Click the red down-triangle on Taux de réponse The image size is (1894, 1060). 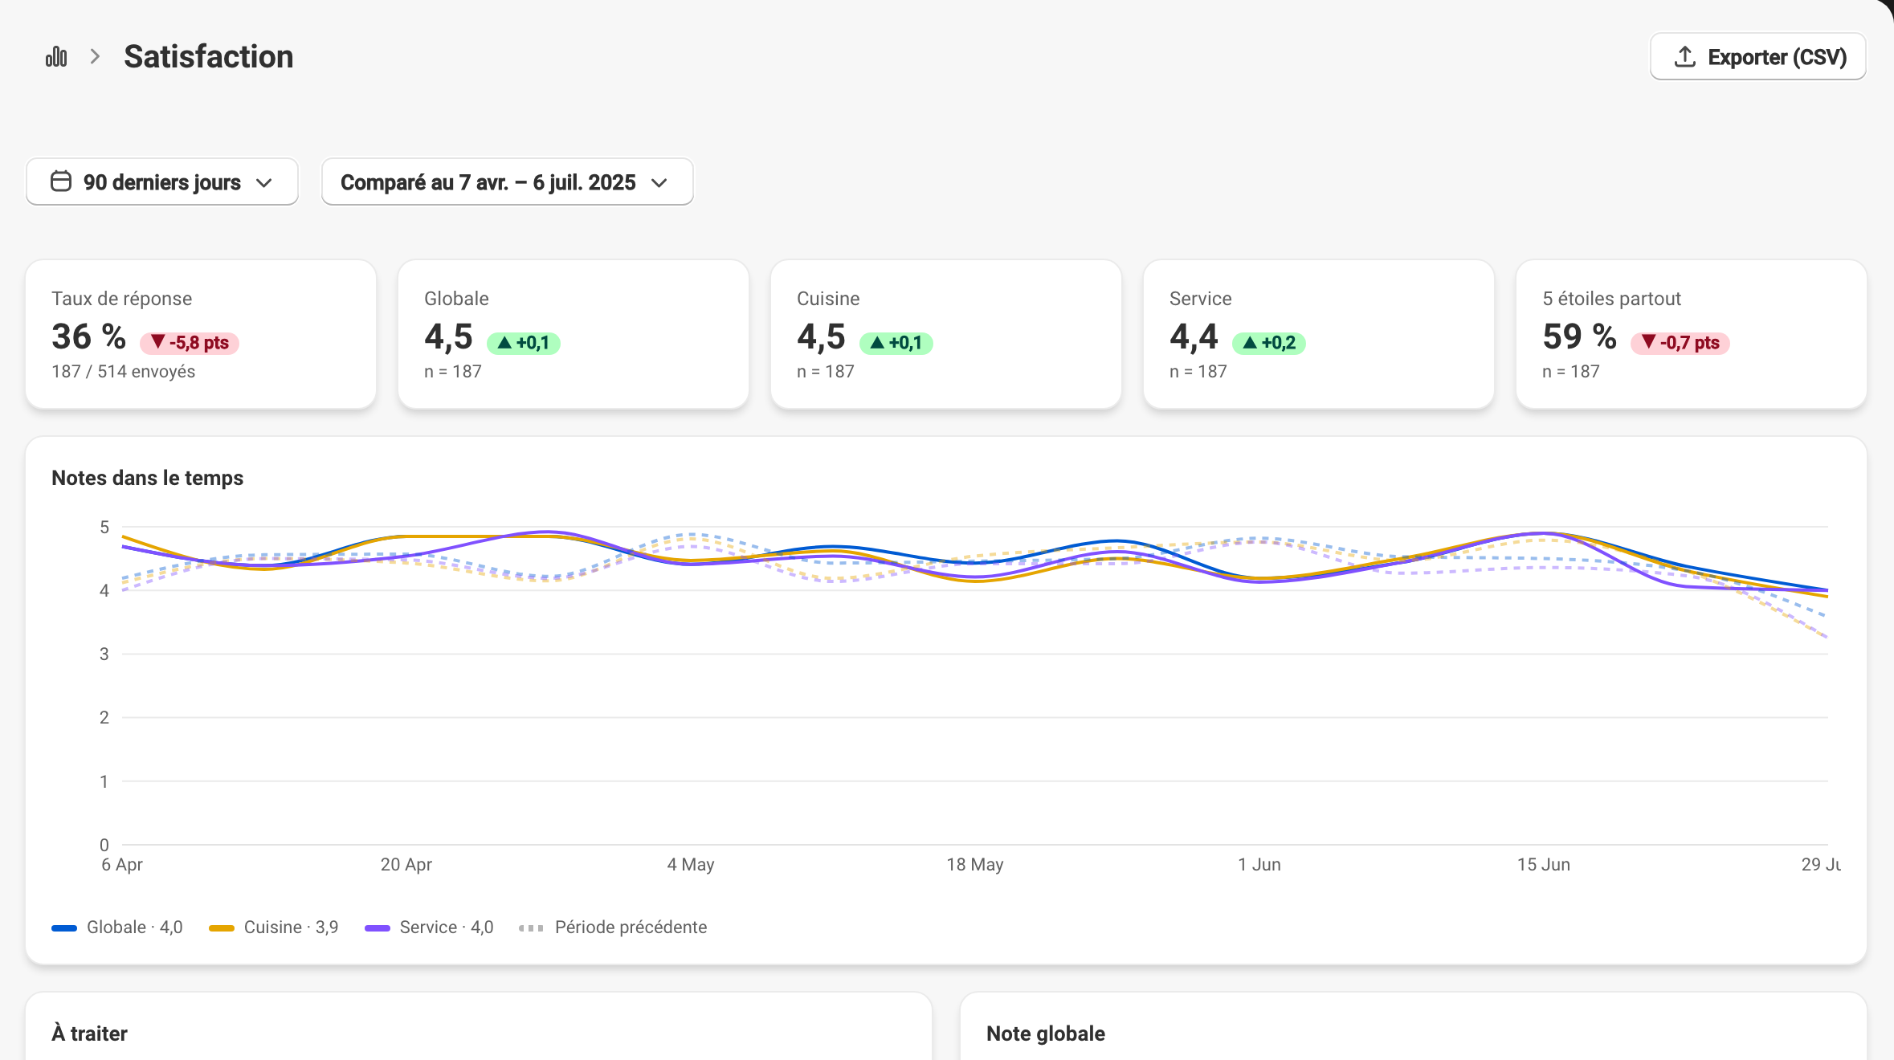[157, 343]
